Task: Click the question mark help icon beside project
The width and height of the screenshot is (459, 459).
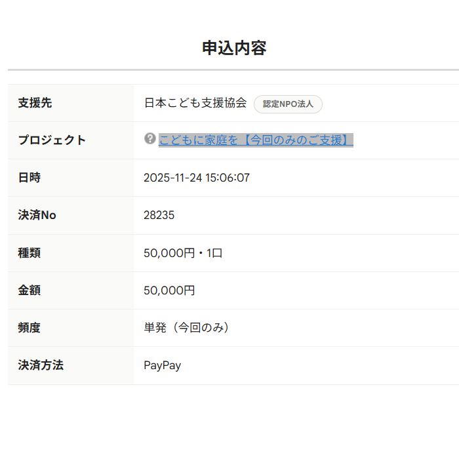Action: coord(150,138)
